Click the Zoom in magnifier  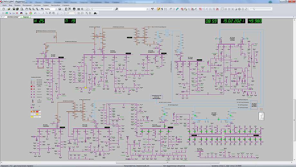pos(30,9)
